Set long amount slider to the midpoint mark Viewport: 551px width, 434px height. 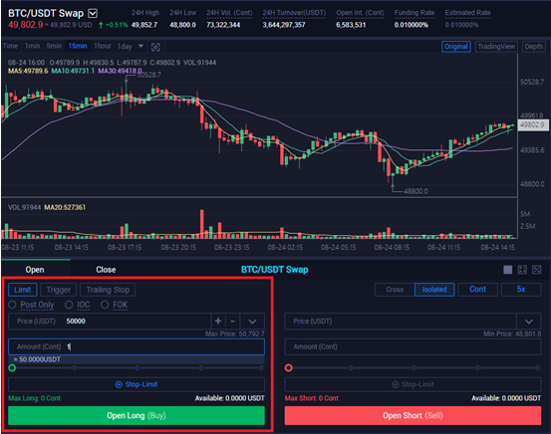click(x=138, y=368)
